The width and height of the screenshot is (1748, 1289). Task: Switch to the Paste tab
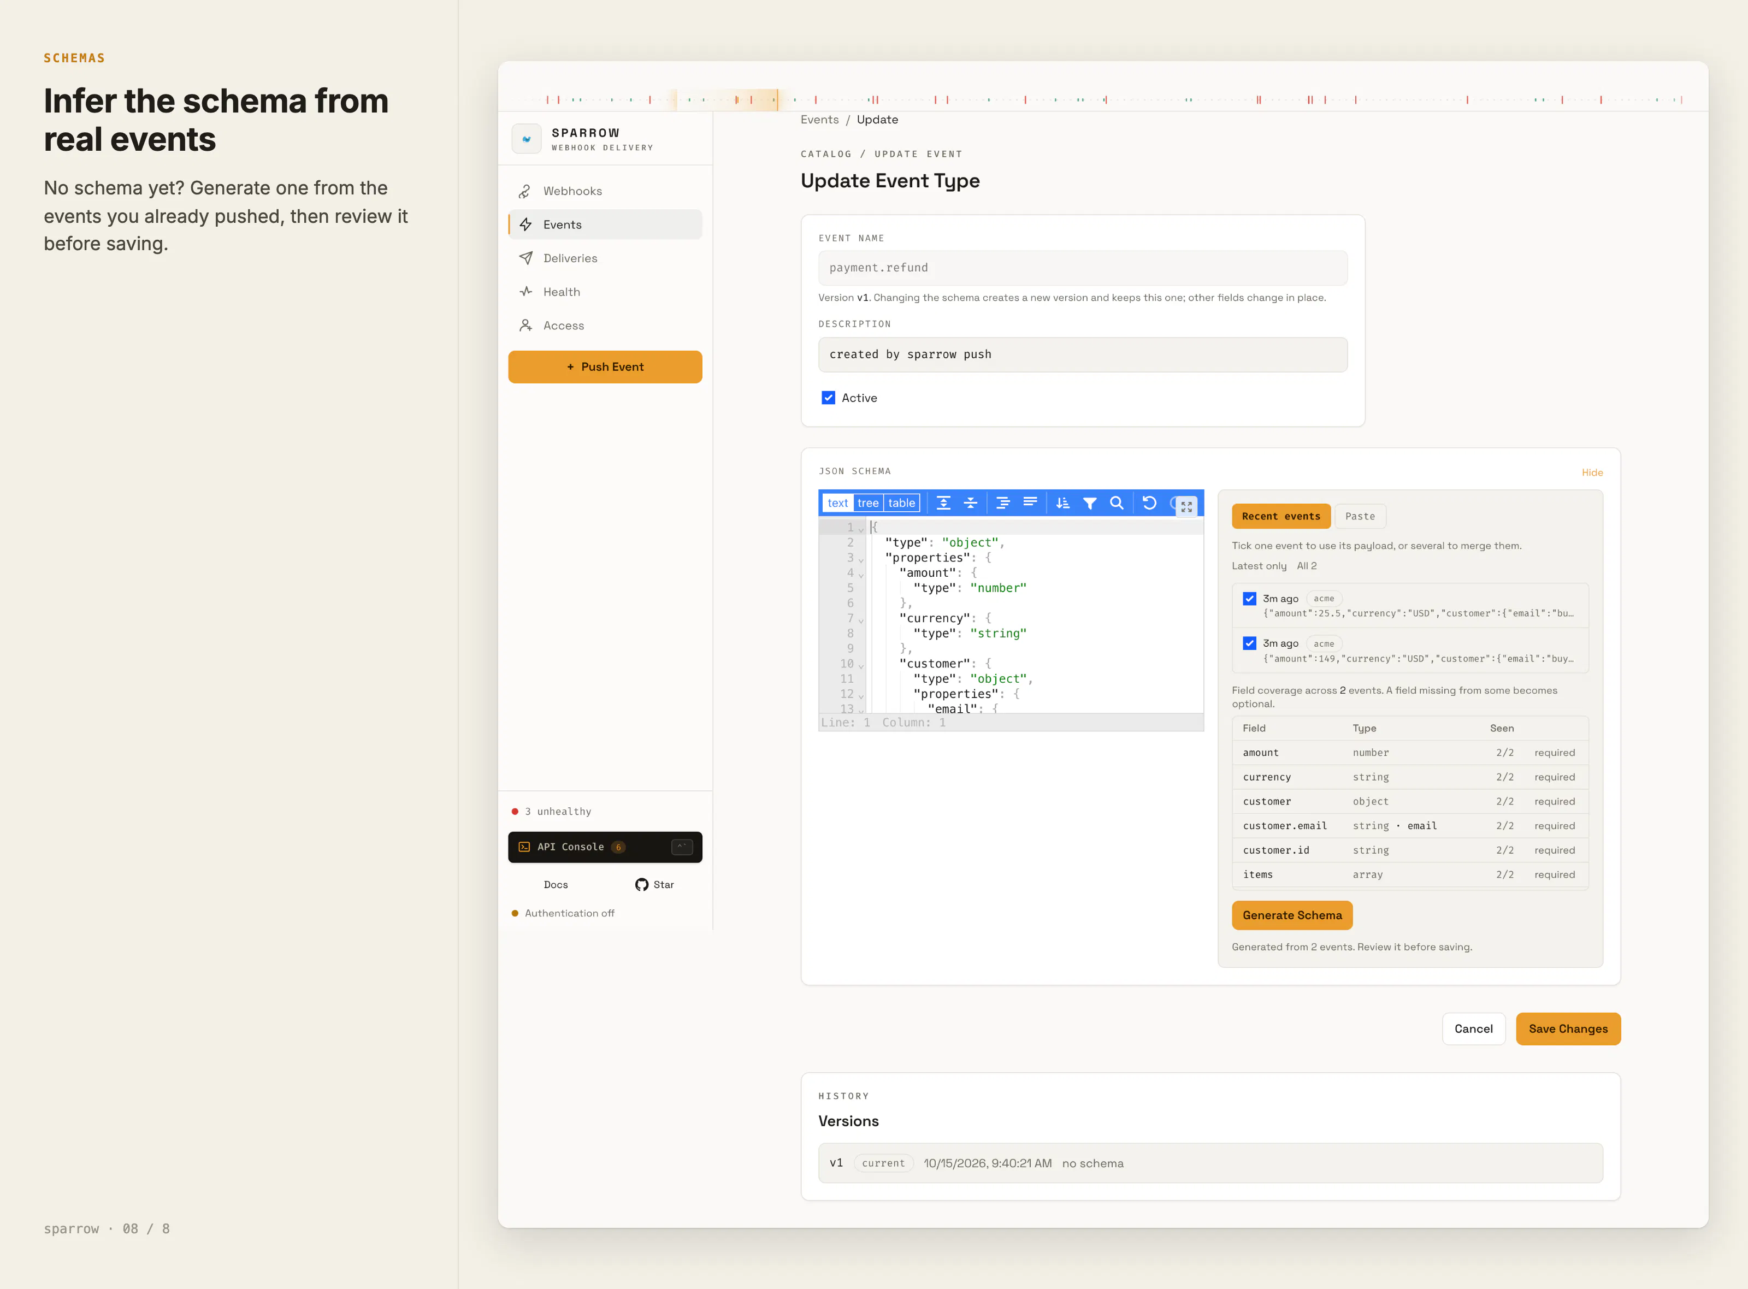click(x=1360, y=517)
